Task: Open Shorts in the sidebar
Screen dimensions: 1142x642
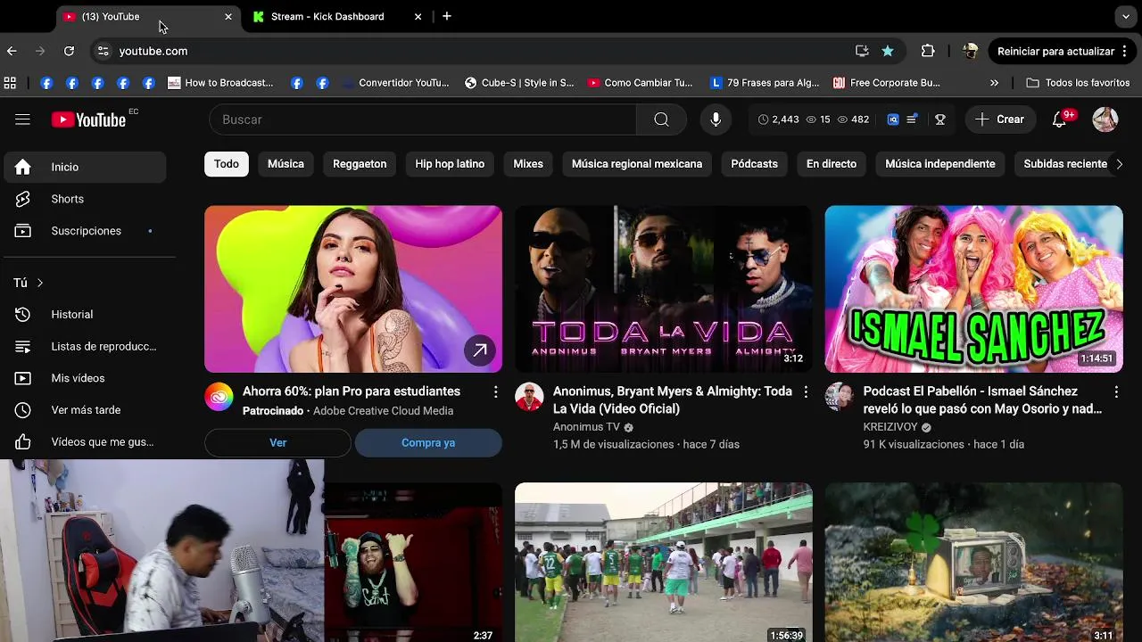Action: [x=85, y=199]
